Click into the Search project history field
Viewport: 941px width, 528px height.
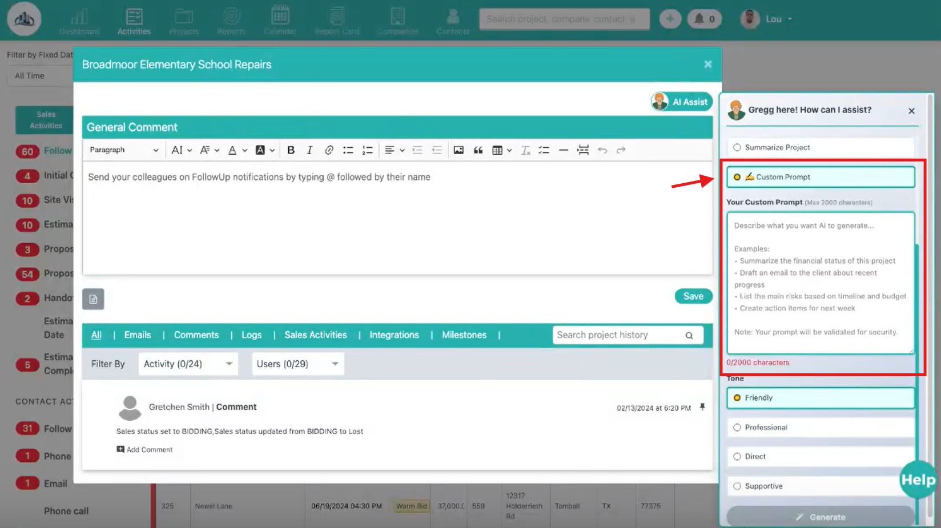point(618,335)
